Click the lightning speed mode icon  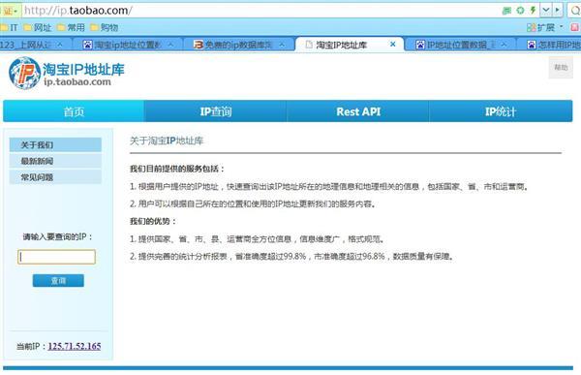tap(533, 10)
